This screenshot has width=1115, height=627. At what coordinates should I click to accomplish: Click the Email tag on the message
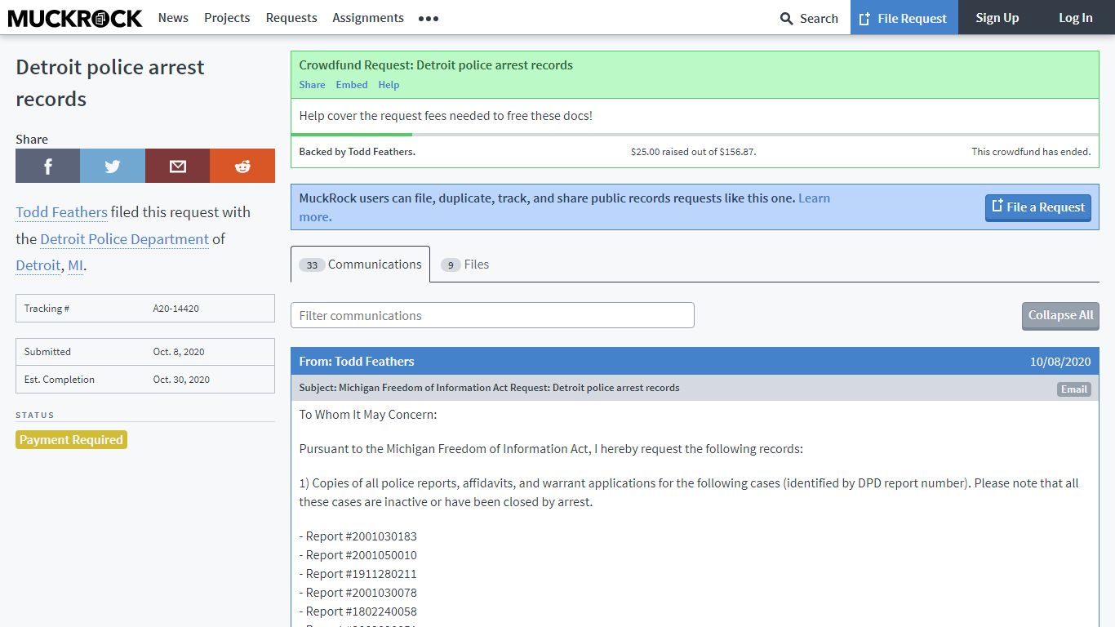pos(1074,389)
